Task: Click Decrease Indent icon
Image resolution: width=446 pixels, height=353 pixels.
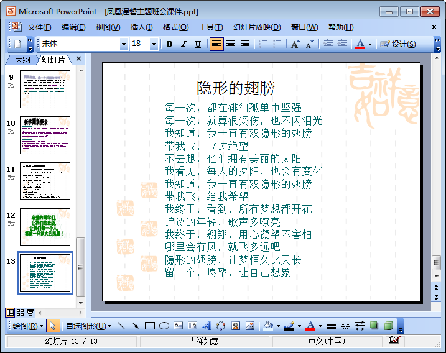Action: pyautogui.click(x=328, y=44)
